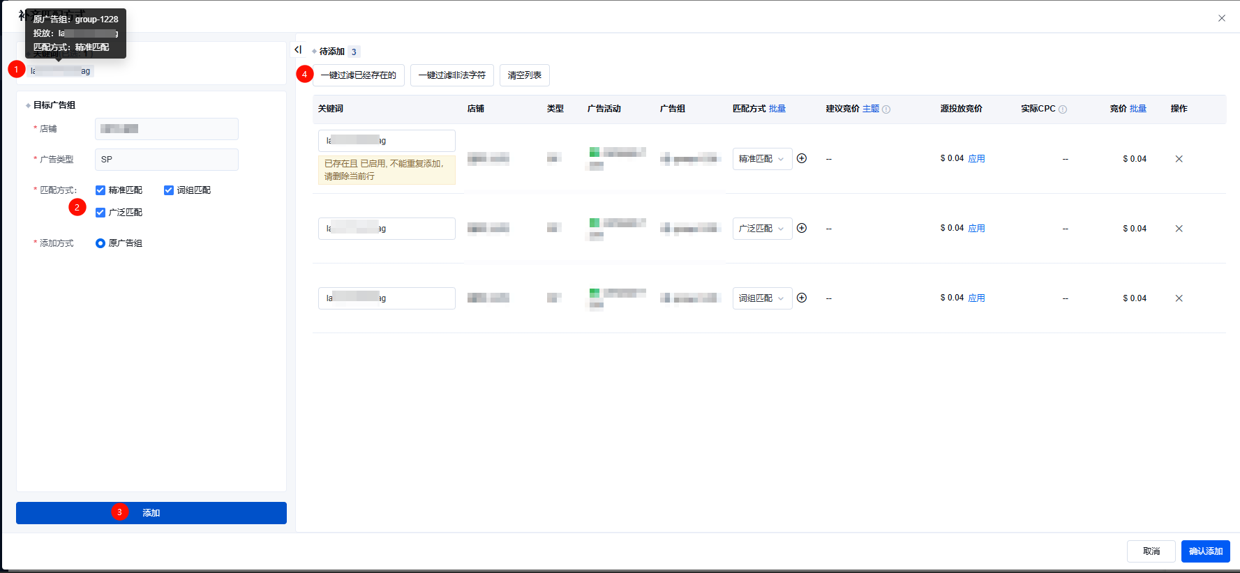Screen dimensions: 1240x573
Task: Click plus icon beside 词组匹配 row
Action: coord(802,298)
